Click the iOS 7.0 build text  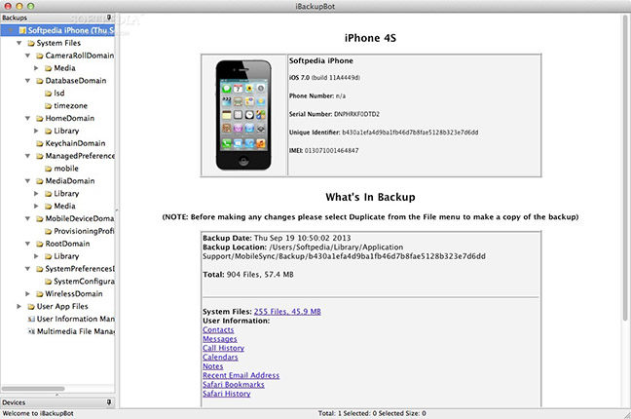[324, 77]
